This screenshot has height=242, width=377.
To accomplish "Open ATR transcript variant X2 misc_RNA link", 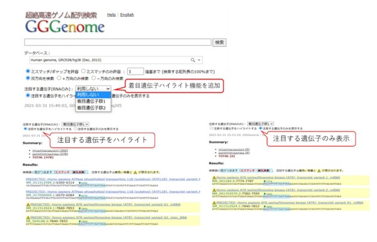I will coord(109,218).
